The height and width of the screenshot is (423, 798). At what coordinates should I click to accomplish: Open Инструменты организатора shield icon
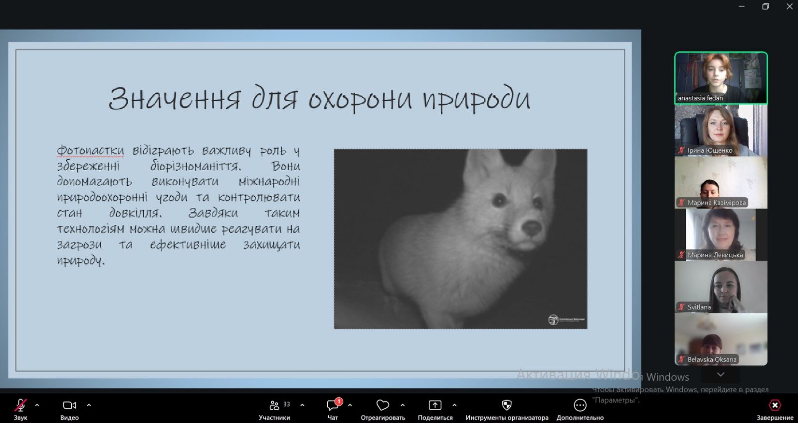(507, 406)
